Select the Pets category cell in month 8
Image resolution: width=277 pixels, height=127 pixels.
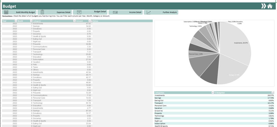[x=54, y=65]
